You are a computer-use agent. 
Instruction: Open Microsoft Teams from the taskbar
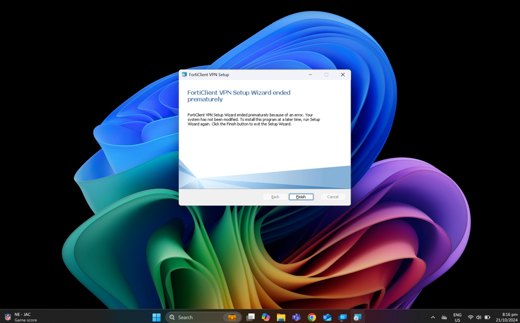click(x=296, y=317)
